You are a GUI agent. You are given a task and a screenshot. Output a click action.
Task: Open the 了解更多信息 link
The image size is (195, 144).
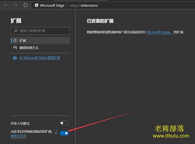coord(19,136)
